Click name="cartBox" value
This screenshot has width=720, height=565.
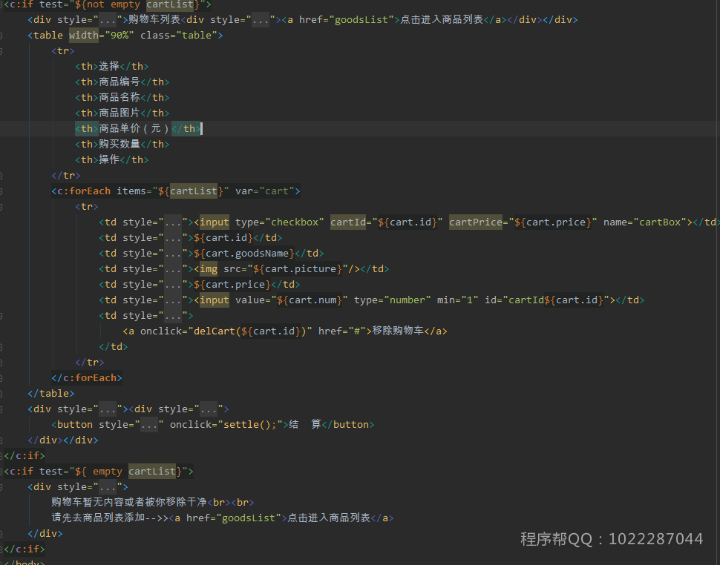click(660, 222)
